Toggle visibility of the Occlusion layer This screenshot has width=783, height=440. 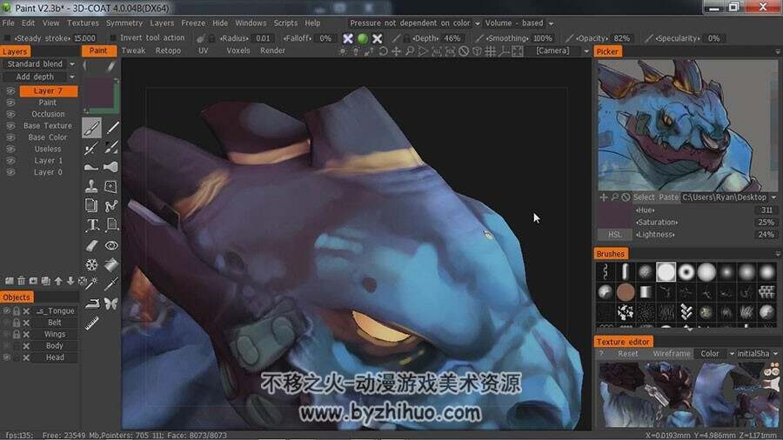[10, 114]
